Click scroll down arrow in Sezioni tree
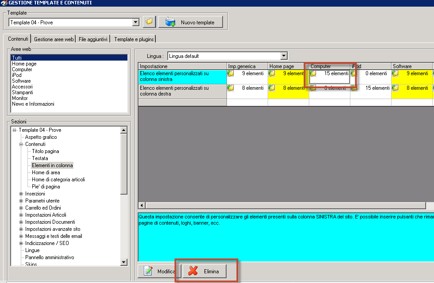 click(x=124, y=262)
